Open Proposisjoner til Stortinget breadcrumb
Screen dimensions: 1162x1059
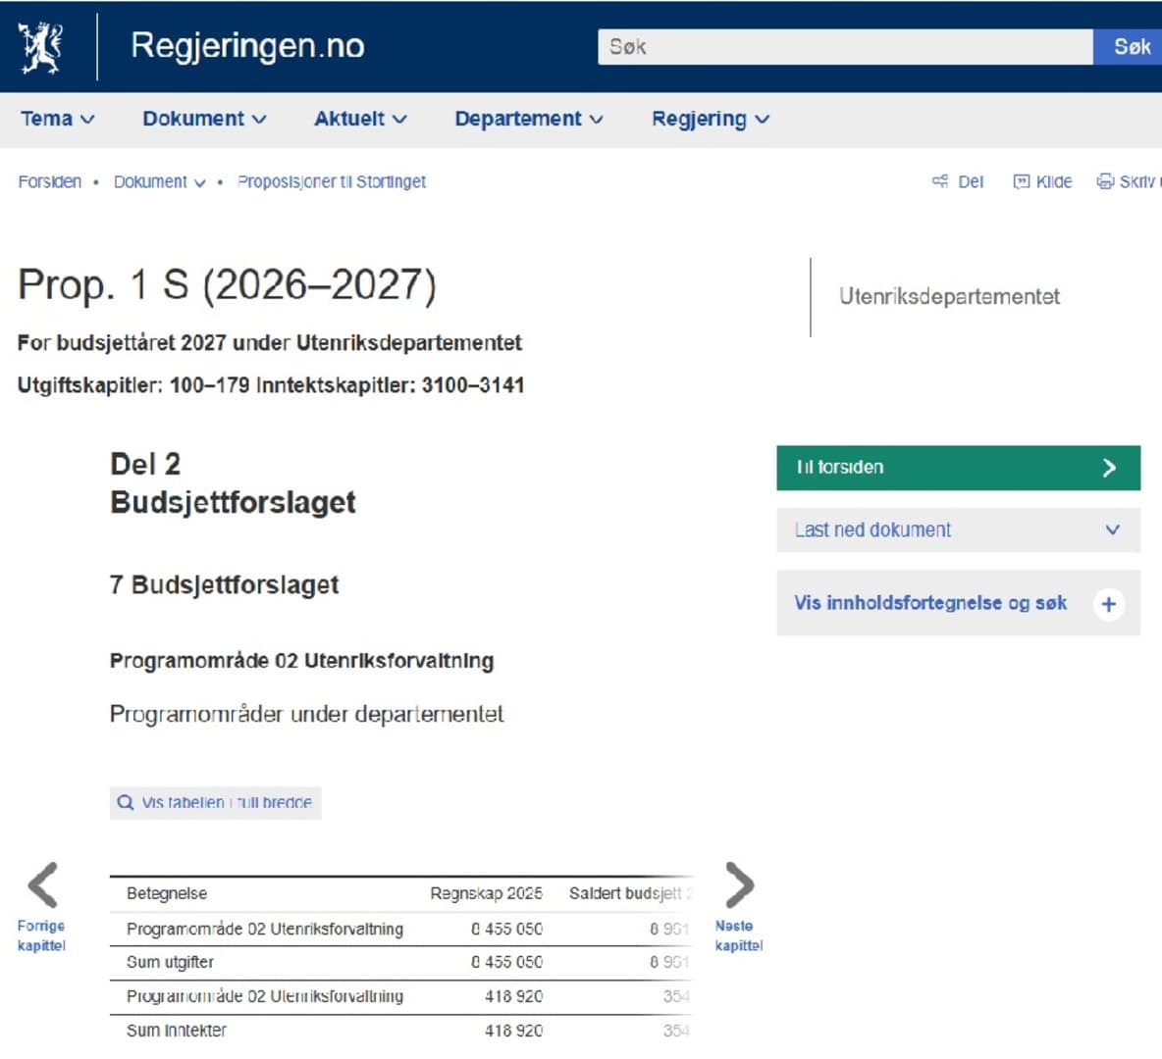[332, 181]
